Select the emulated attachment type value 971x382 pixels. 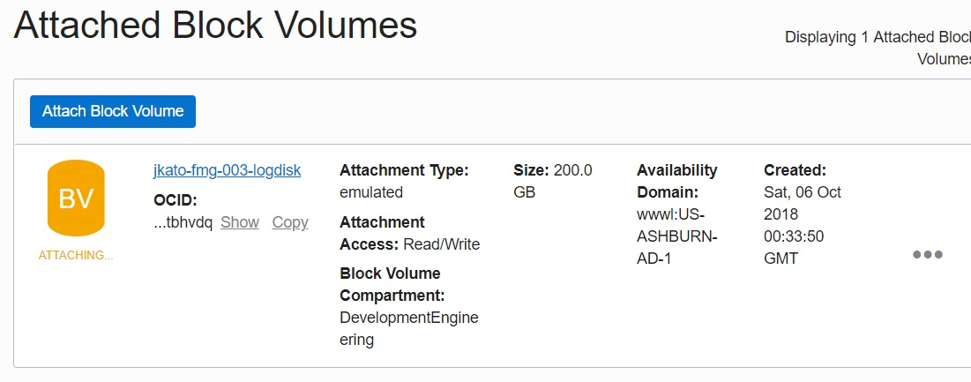[x=370, y=192]
